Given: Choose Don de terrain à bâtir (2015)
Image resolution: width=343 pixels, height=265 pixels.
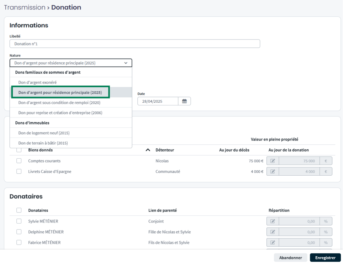Looking at the screenshot, I should [43, 143].
